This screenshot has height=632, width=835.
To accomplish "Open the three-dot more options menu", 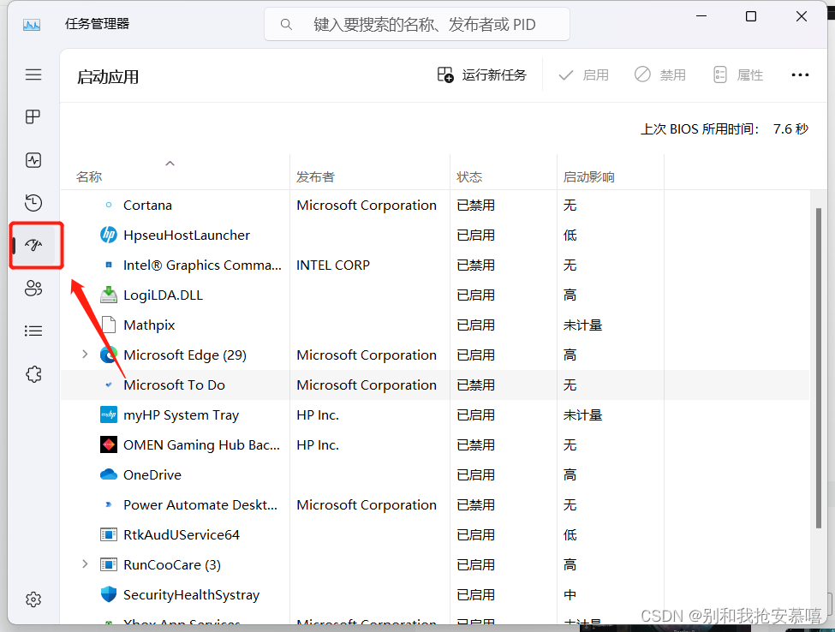I will 800,75.
